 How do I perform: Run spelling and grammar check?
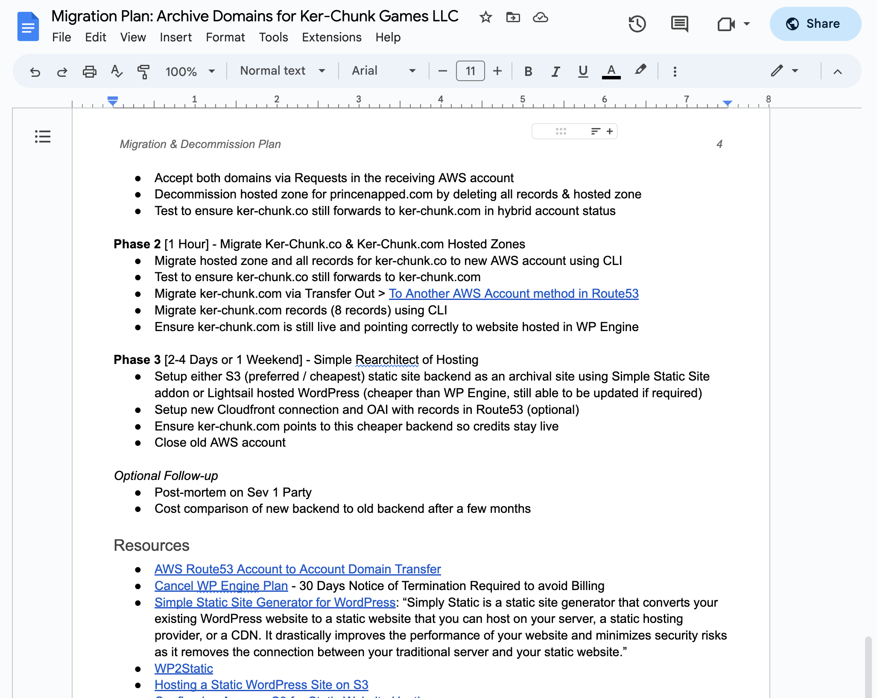(116, 71)
